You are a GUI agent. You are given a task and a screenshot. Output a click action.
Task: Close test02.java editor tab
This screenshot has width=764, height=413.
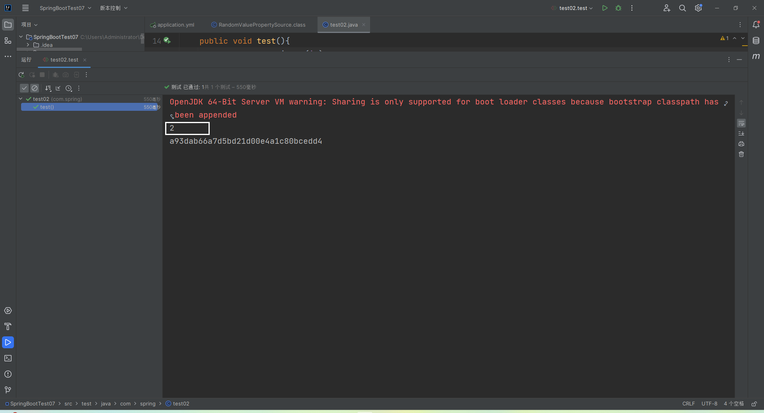tap(364, 25)
